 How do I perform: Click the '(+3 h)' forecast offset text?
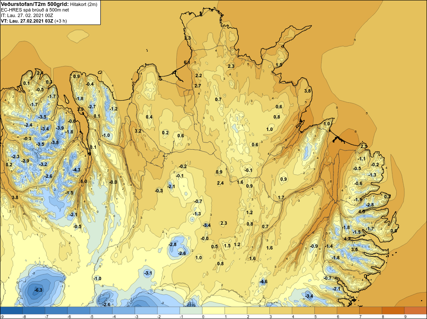point(61,21)
